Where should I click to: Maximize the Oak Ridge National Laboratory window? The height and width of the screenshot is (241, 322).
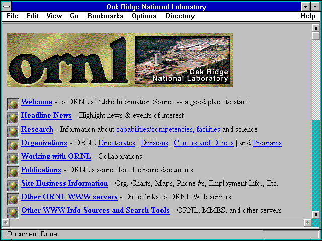[x=315, y=7]
